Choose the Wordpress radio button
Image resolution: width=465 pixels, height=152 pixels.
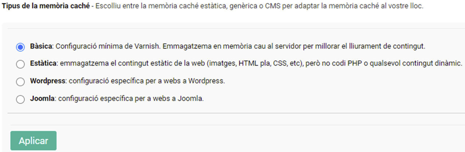click(20, 82)
